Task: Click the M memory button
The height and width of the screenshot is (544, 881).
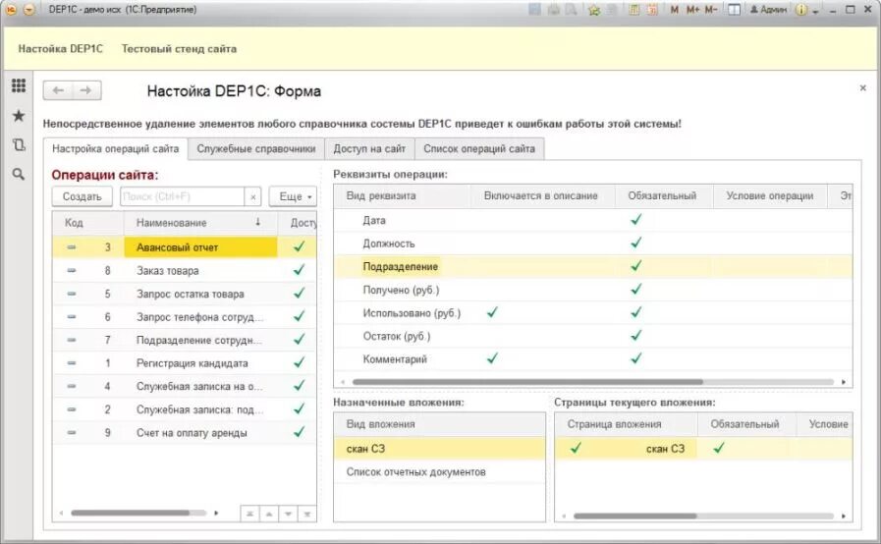Action: click(x=674, y=10)
